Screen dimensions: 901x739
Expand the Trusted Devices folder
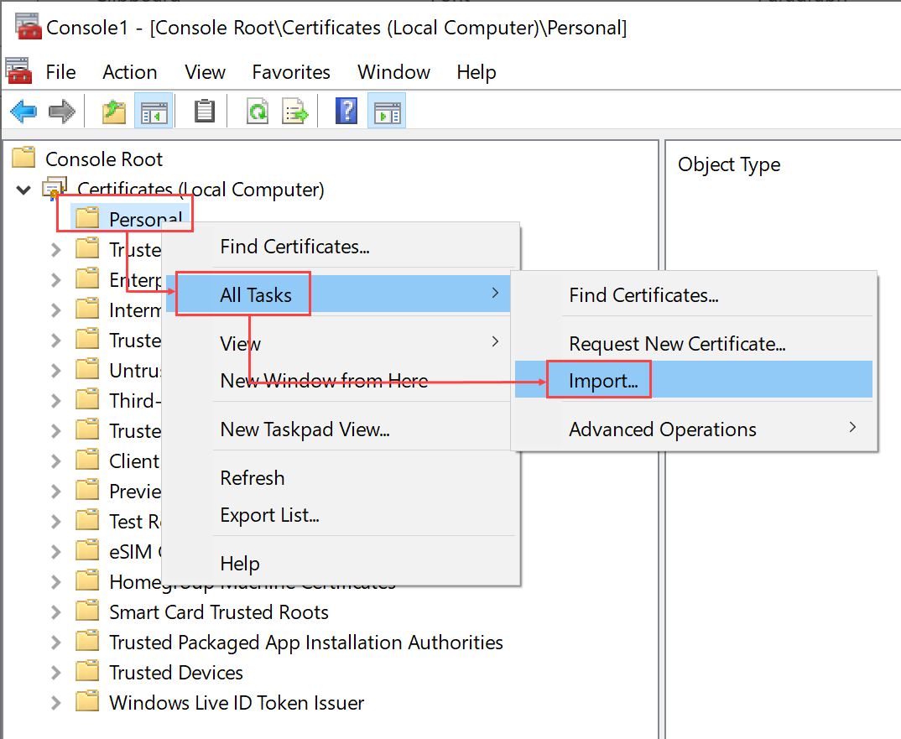tap(56, 673)
